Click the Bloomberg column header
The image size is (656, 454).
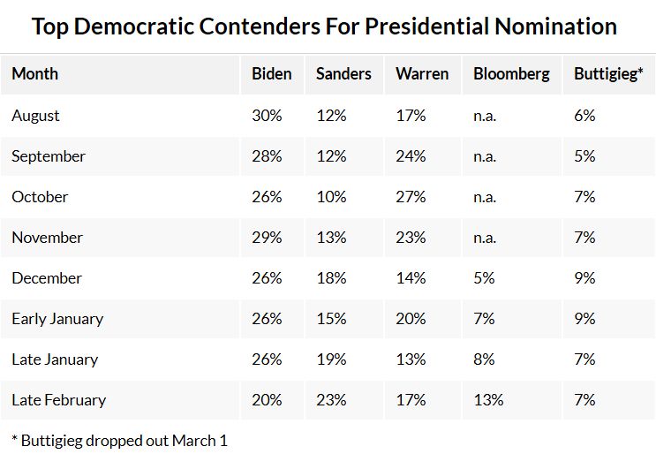coord(511,74)
